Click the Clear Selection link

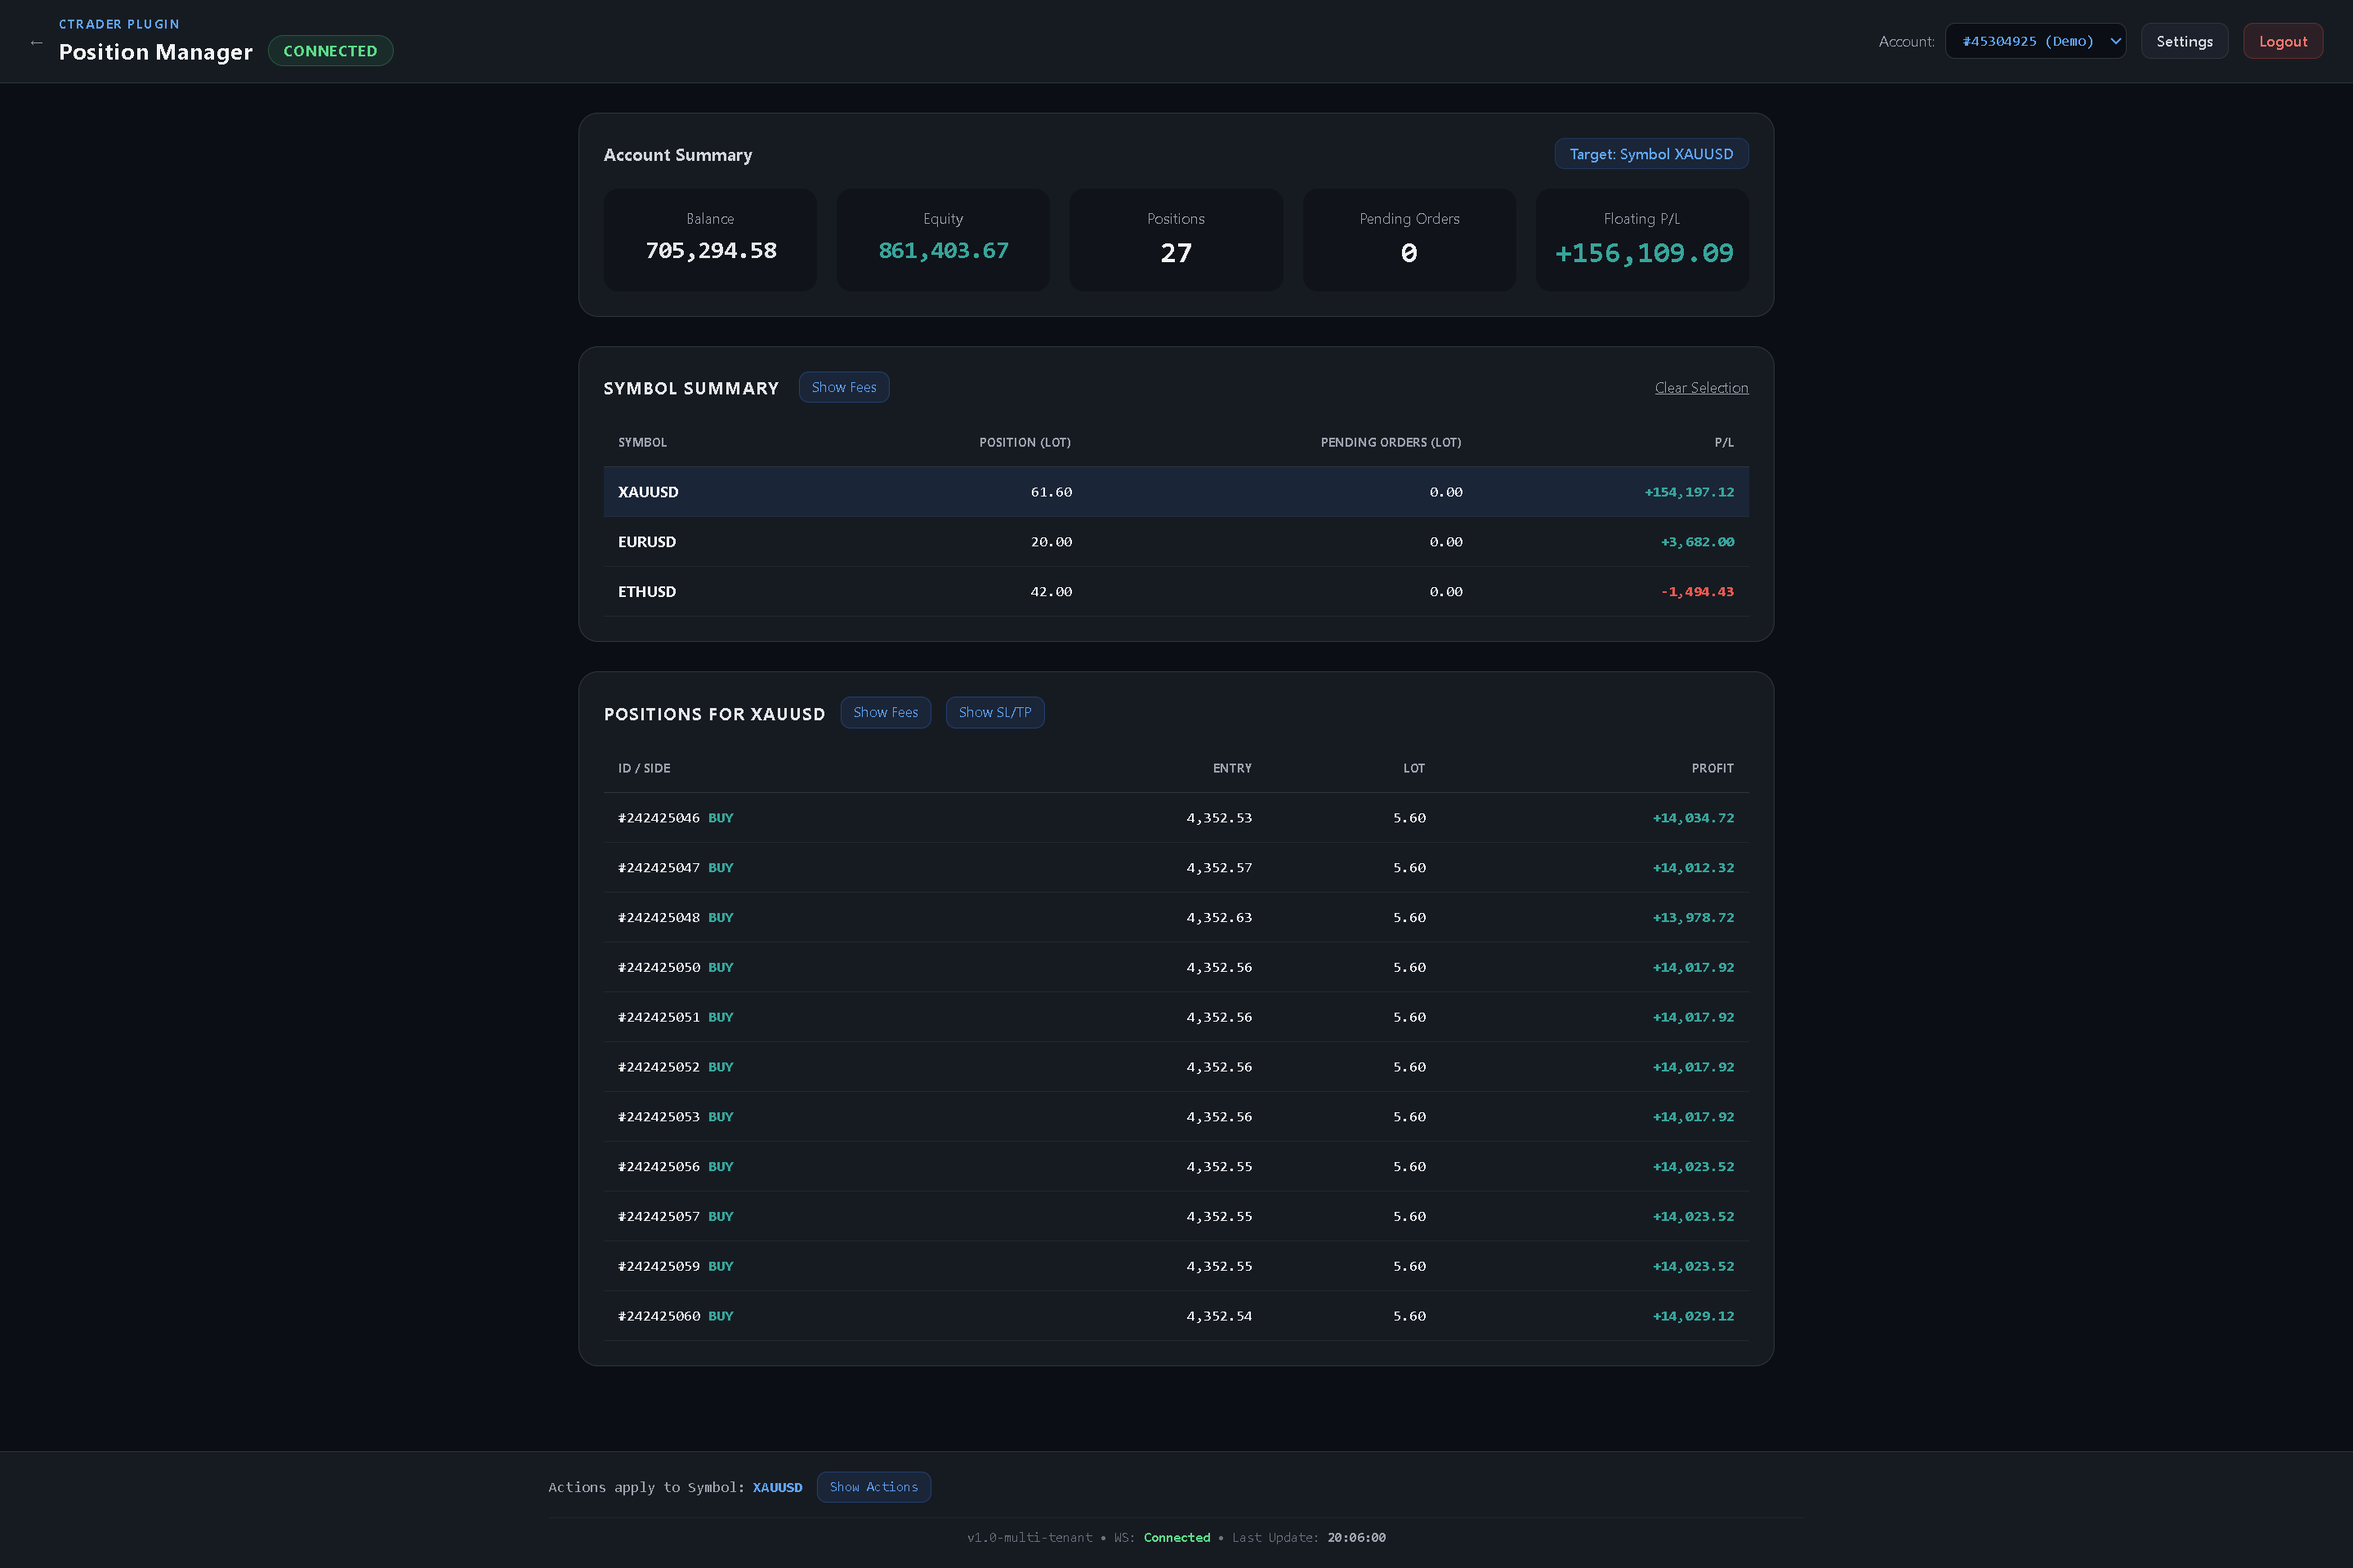pyautogui.click(x=1701, y=388)
